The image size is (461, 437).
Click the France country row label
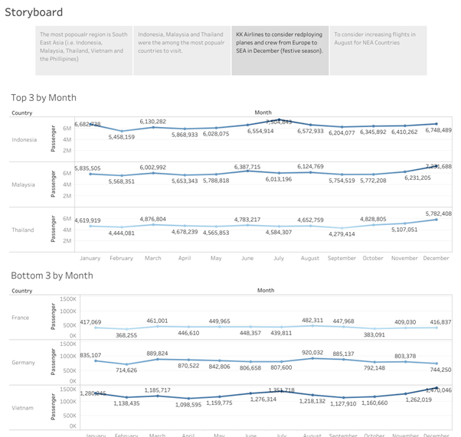click(x=21, y=316)
